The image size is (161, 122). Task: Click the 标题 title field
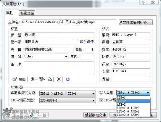point(59,35)
